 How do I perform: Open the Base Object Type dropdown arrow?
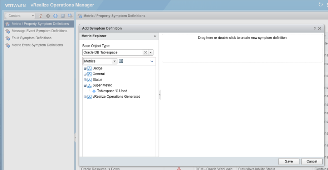coord(151,52)
